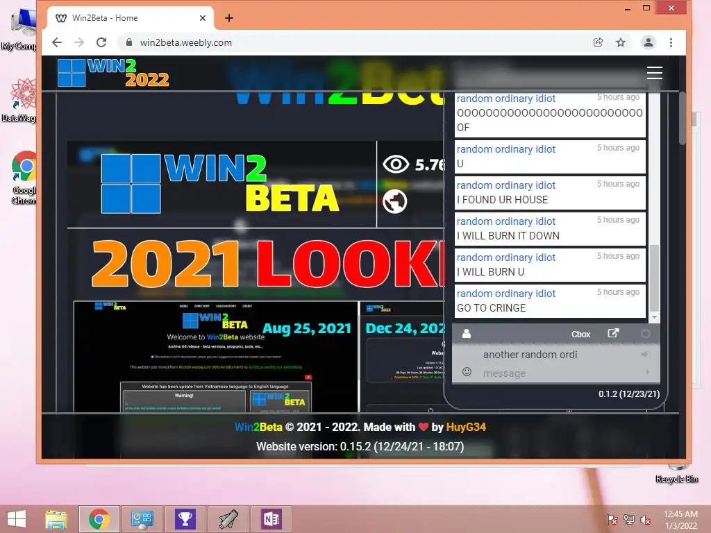Click the Chrome taskbar icon

pos(99,519)
